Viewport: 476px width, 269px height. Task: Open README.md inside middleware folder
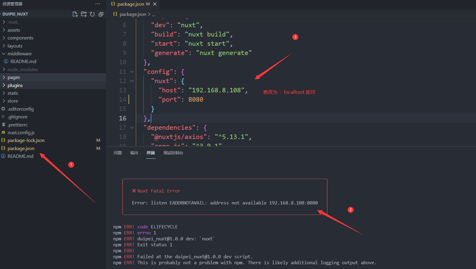pyautogui.click(x=53, y=61)
